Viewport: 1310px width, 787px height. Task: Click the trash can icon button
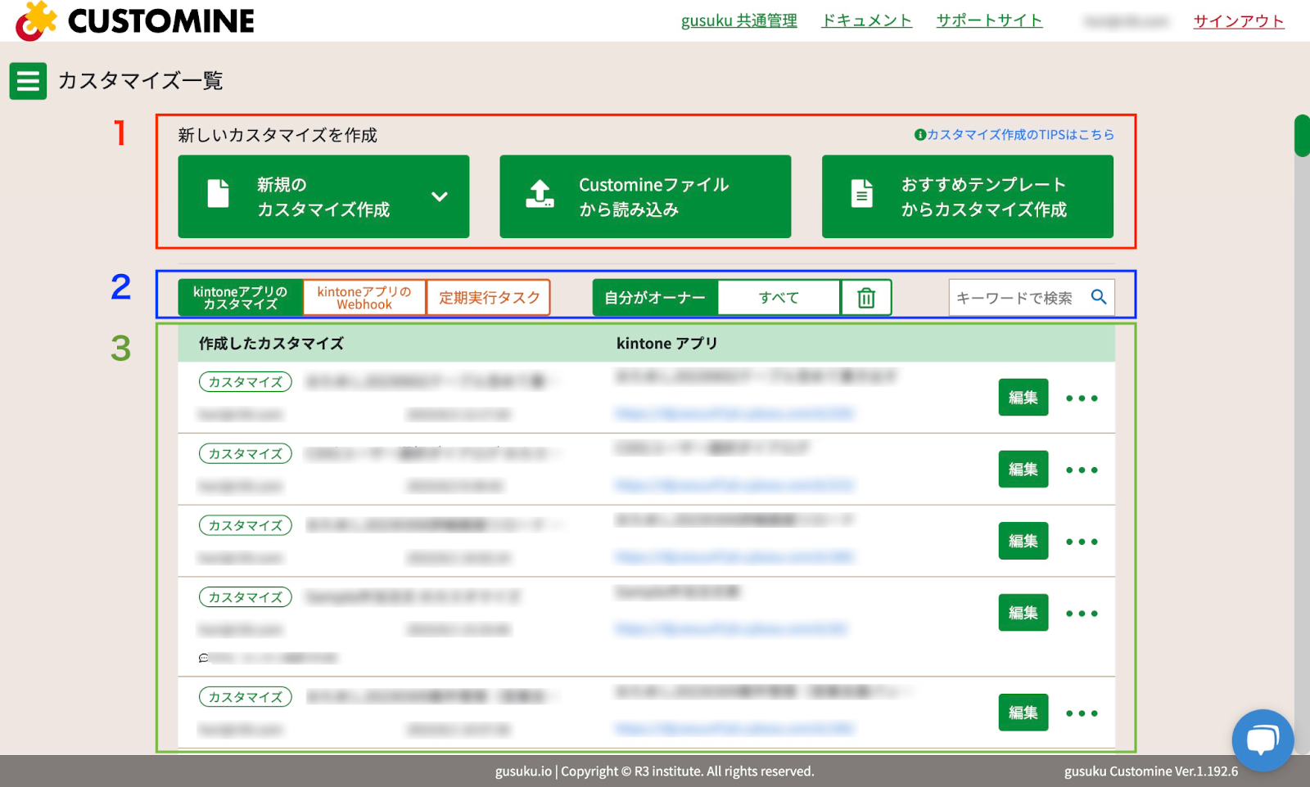(x=866, y=298)
